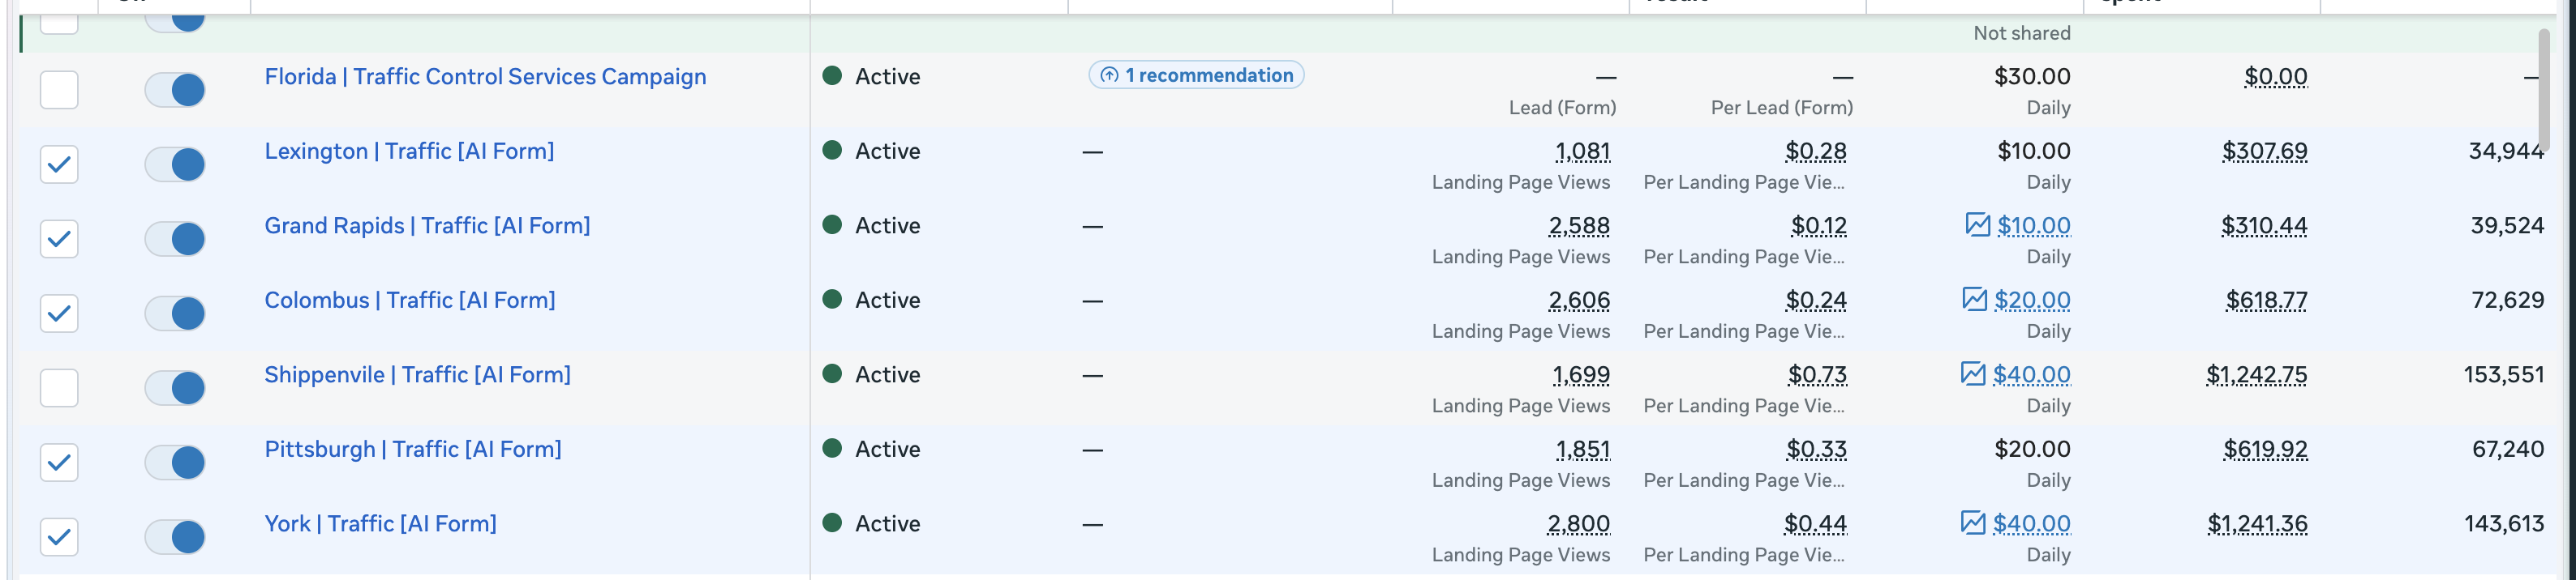Image resolution: width=2576 pixels, height=580 pixels.
Task: Click Lexington $0.28 cost per result
Action: click(1816, 151)
